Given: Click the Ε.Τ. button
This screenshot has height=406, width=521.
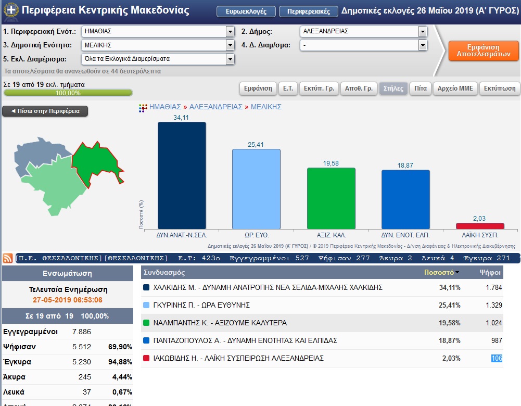Looking at the screenshot, I should 288,88.
